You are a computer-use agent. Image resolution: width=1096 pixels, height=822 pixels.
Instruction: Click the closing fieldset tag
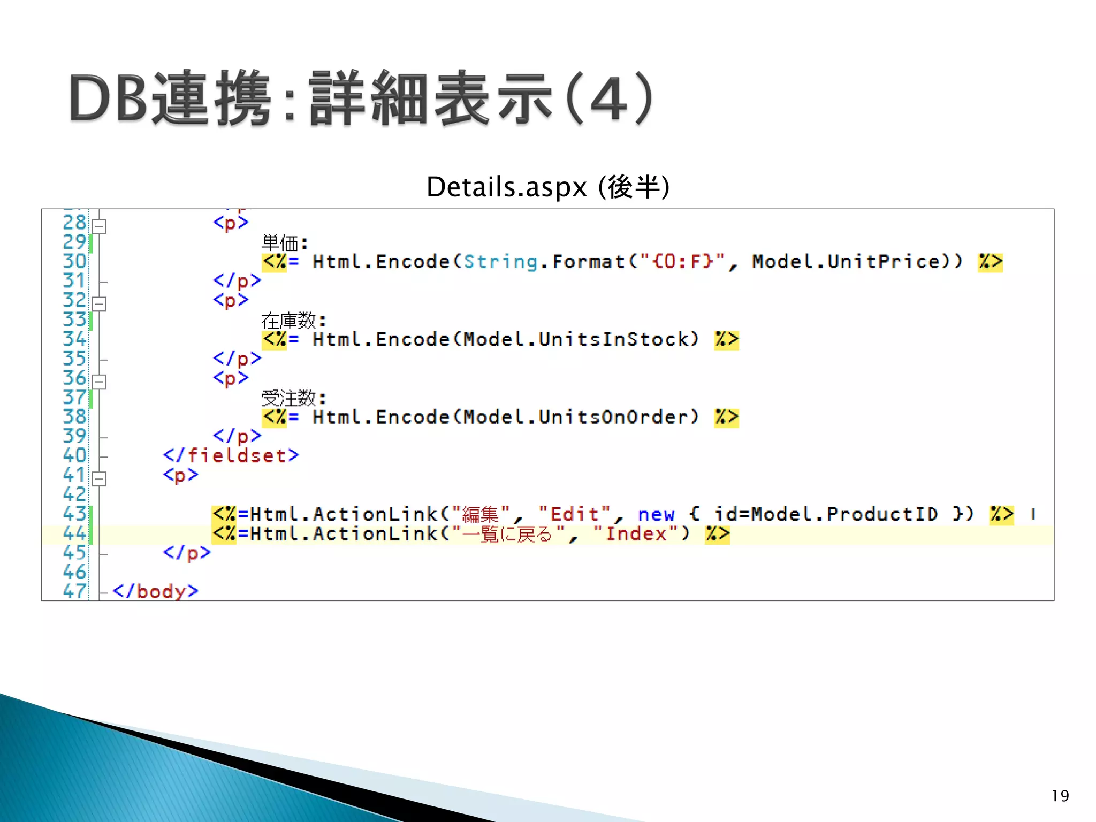pyautogui.click(x=231, y=456)
